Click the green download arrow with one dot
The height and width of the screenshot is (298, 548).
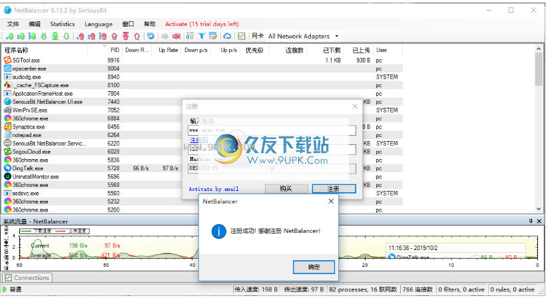(9, 36)
